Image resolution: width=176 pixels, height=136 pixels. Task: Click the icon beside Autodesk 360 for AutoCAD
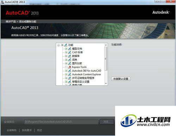tap(70, 71)
